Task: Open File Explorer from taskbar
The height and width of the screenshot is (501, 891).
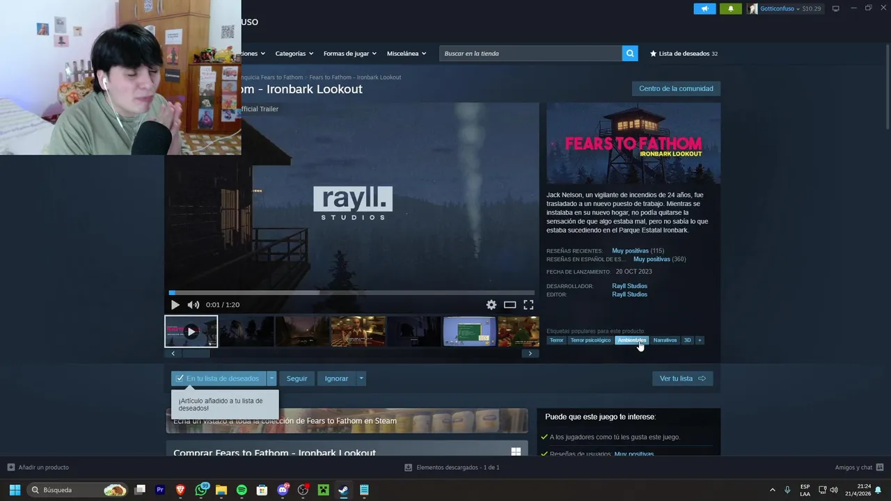Action: tap(221, 490)
